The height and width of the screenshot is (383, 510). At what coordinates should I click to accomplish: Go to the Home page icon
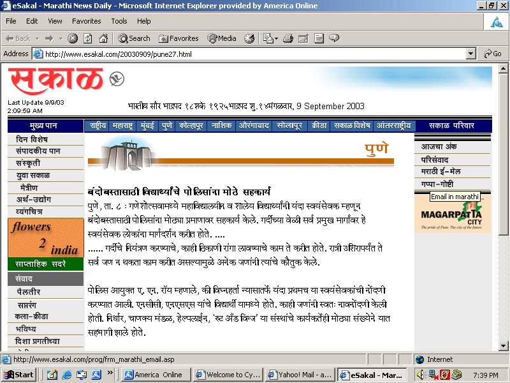click(103, 38)
